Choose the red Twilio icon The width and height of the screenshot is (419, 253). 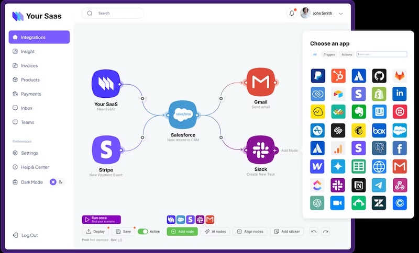pos(400,112)
